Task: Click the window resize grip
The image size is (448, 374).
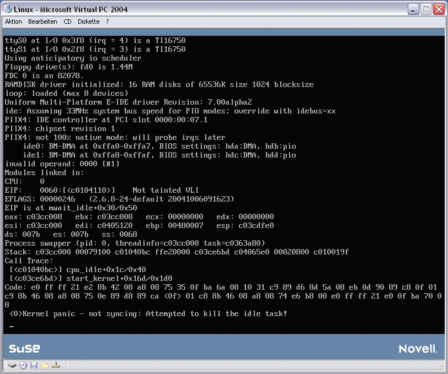Action: tap(441, 368)
